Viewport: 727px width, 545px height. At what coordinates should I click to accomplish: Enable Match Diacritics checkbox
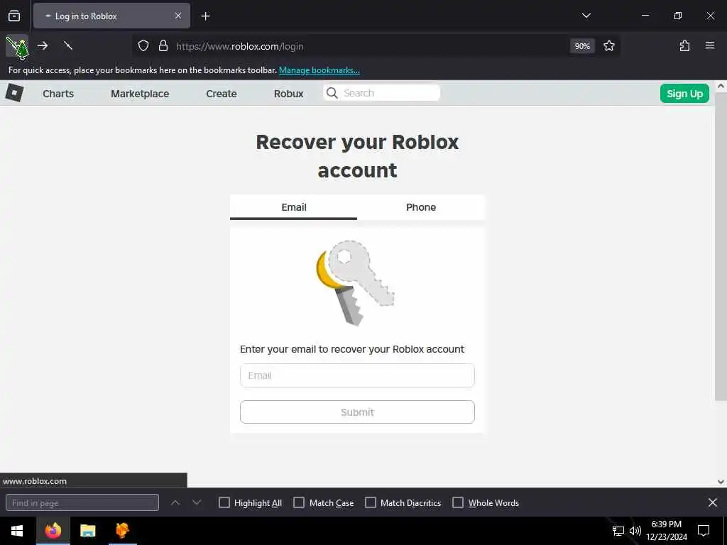coord(371,503)
